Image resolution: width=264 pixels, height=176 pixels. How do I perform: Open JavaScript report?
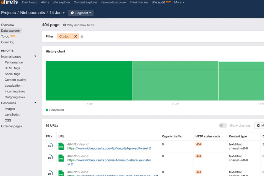pos(12,115)
